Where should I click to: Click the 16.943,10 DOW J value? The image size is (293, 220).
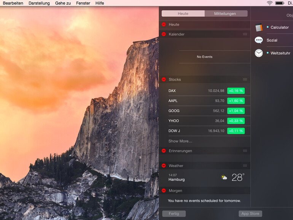click(216, 131)
